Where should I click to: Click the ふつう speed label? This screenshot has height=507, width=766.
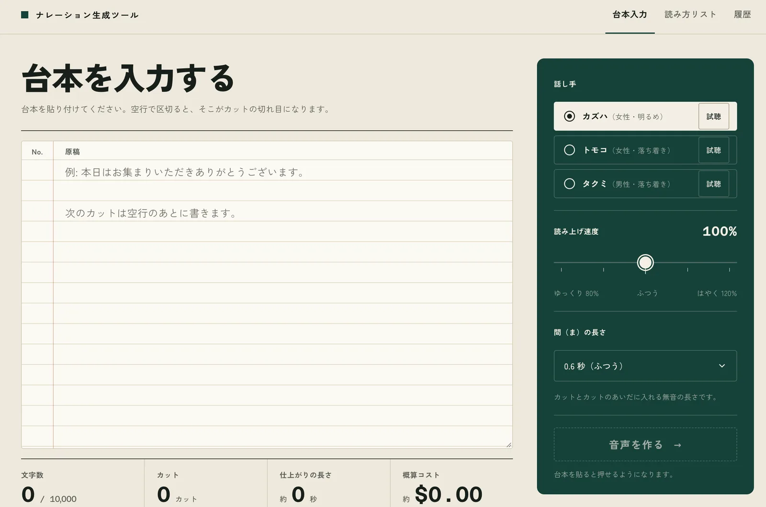647,293
